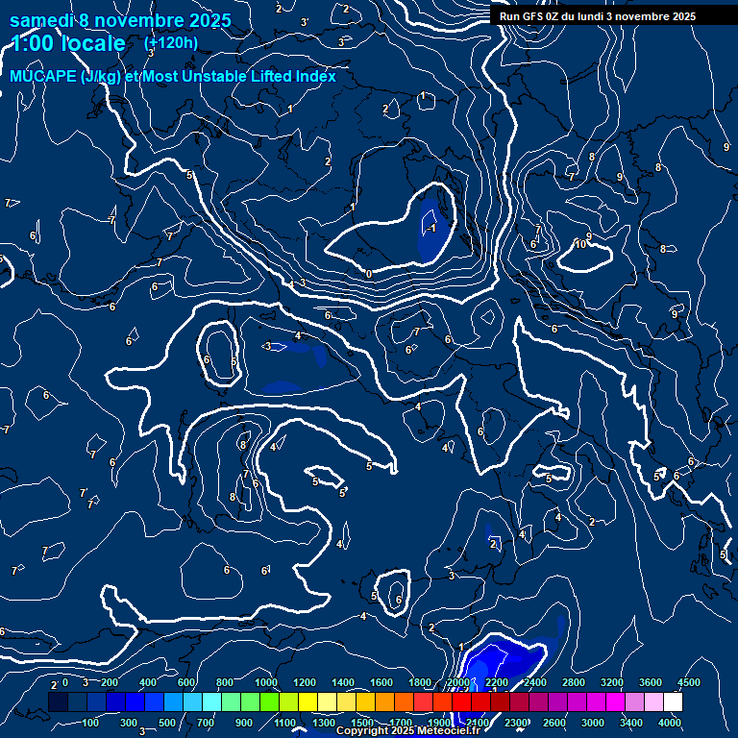The image size is (738, 738).
Task: Click the '4500' legend label
Action: click(689, 682)
